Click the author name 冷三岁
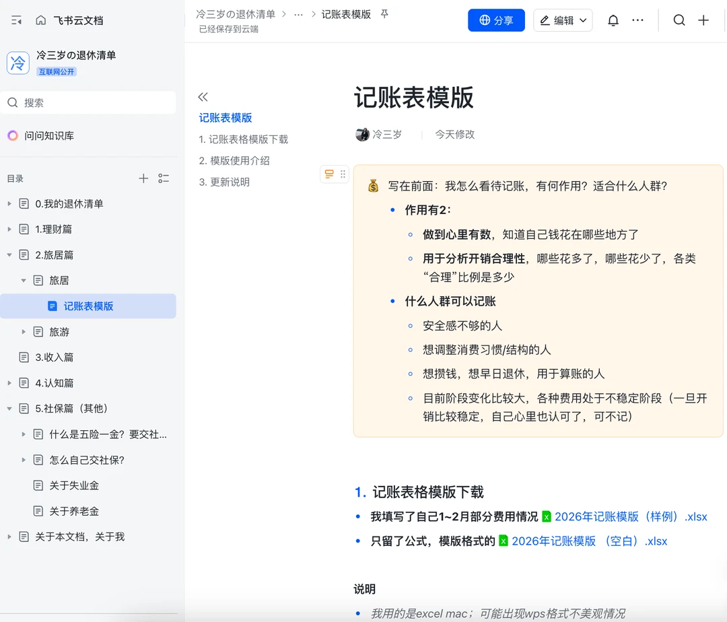Screen dimensions: 727x622 point(387,135)
